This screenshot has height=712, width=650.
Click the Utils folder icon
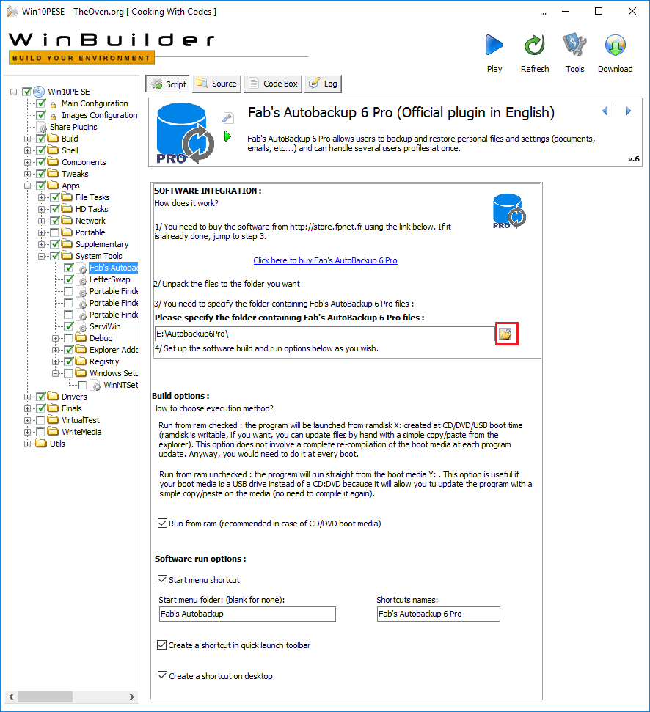tap(41, 443)
